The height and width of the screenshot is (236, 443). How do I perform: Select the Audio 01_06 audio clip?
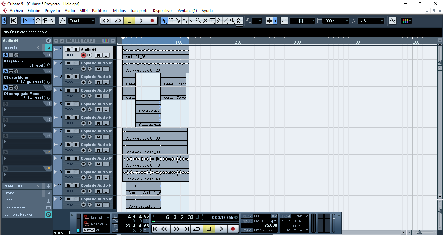pyautogui.click(x=156, y=52)
